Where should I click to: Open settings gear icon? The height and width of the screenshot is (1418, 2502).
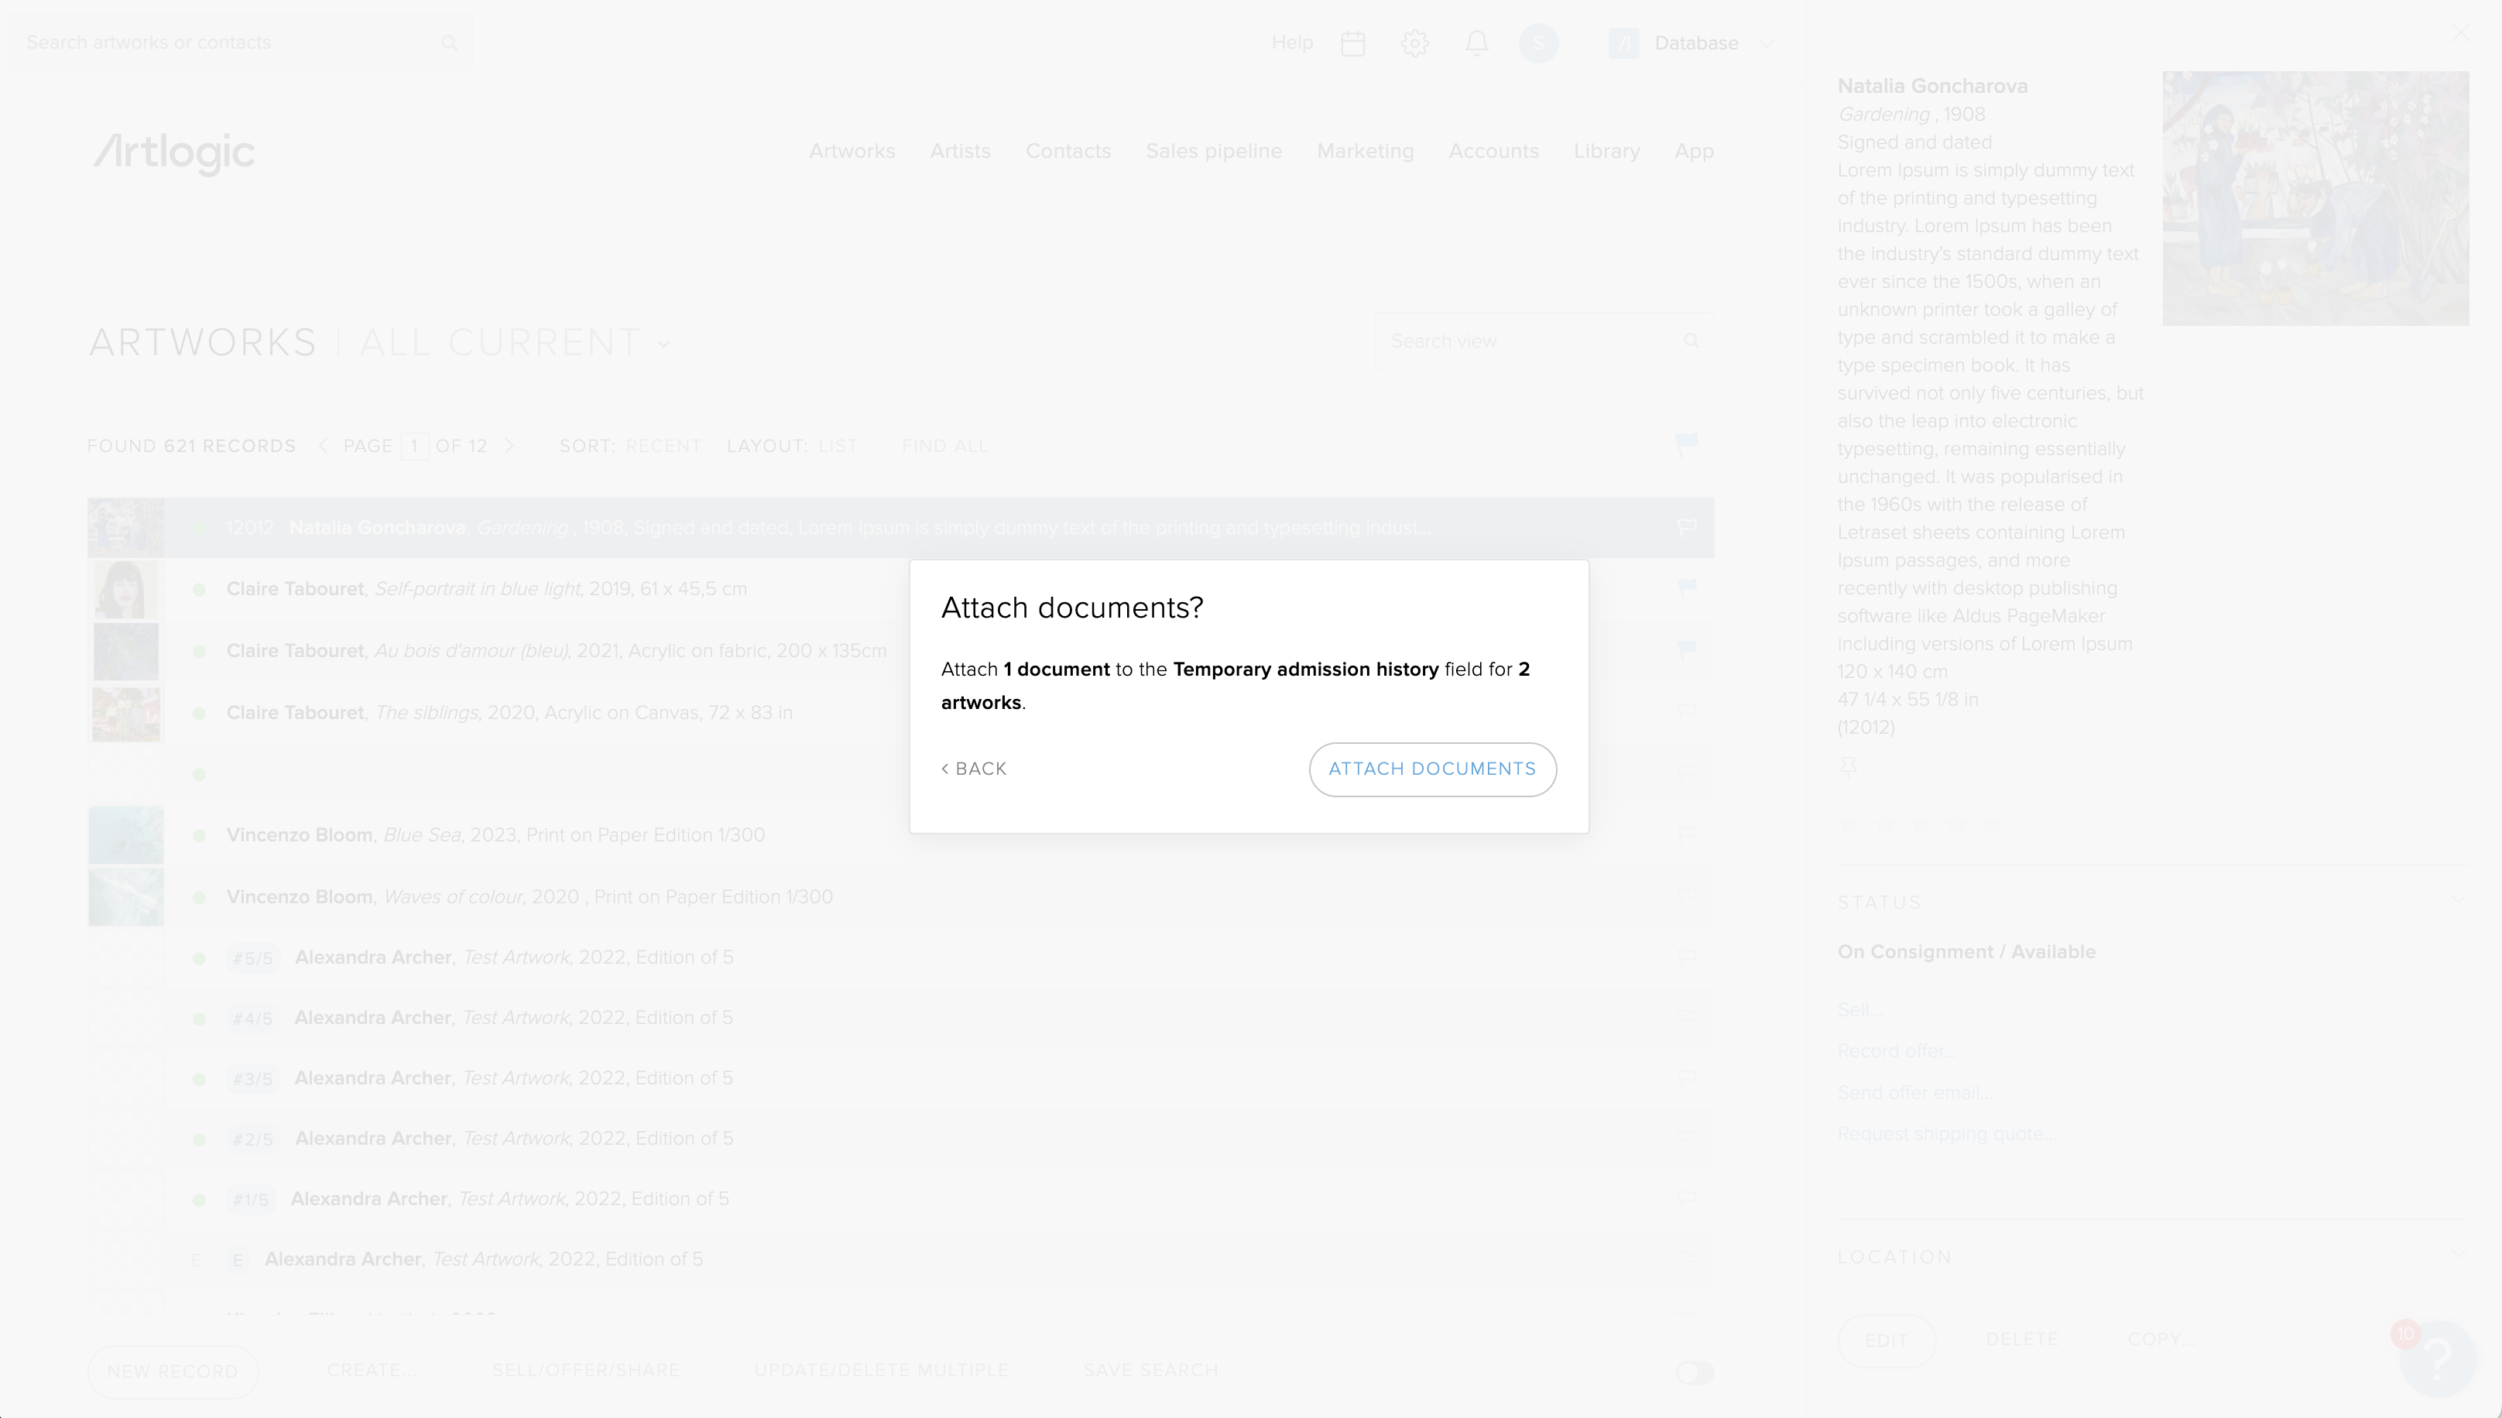pos(1414,43)
